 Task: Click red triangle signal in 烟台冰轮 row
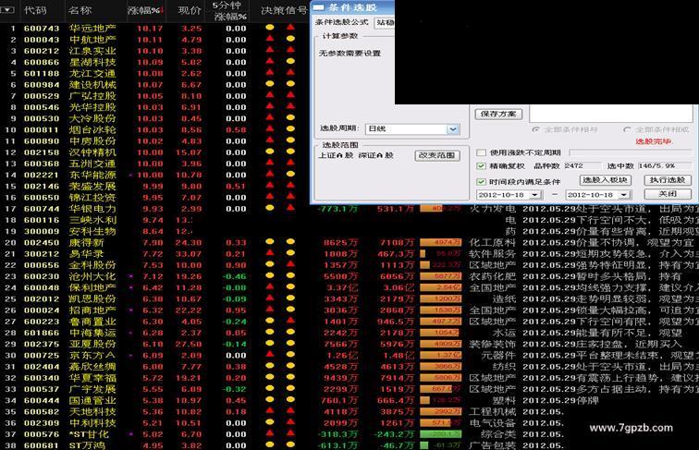(270, 128)
